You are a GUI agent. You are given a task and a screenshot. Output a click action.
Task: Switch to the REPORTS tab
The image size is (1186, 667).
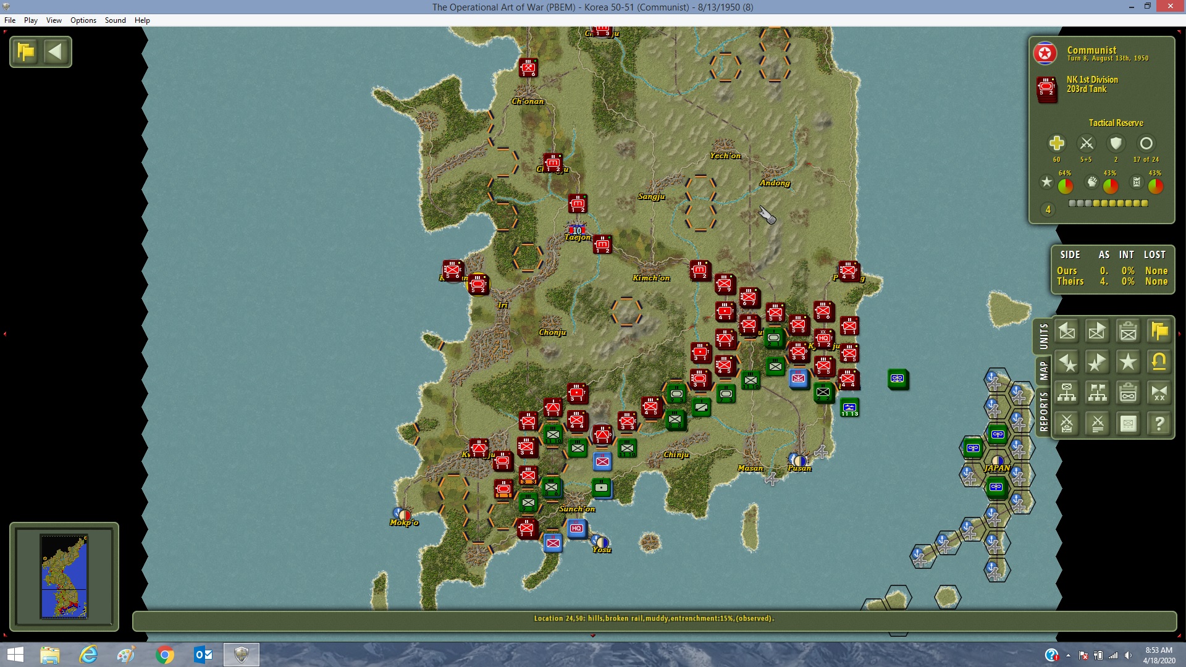[1043, 411]
